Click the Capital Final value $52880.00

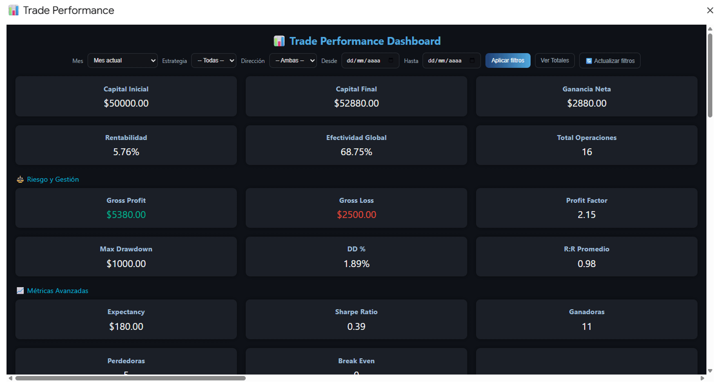tap(356, 103)
